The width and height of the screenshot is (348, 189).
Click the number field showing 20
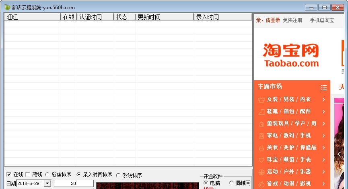[x=74, y=183]
